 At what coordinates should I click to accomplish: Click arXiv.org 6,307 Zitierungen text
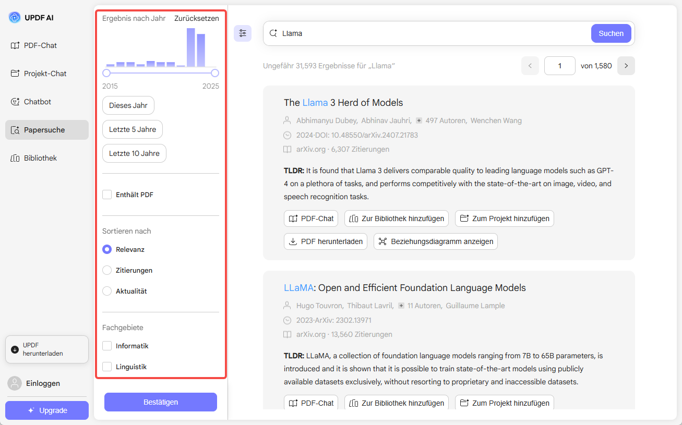(343, 149)
